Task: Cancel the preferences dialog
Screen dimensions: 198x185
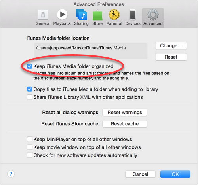Action: click(x=140, y=174)
